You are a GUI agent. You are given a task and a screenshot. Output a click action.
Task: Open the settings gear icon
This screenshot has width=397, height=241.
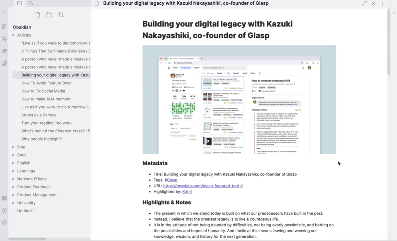pos(4,223)
